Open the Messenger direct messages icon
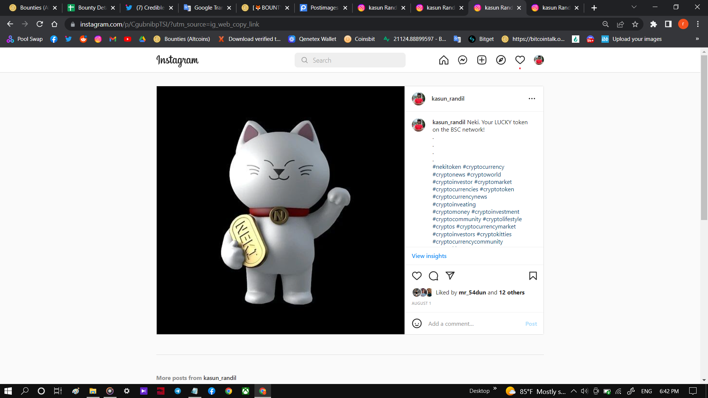708x398 pixels. tap(462, 60)
